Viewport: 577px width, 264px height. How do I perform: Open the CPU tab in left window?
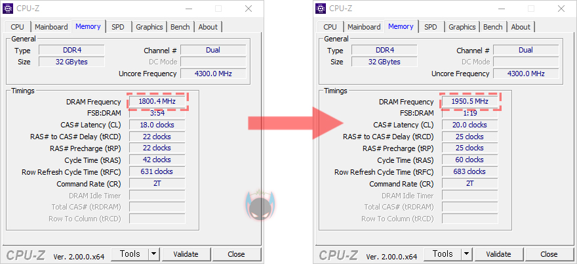pyautogui.click(x=17, y=27)
